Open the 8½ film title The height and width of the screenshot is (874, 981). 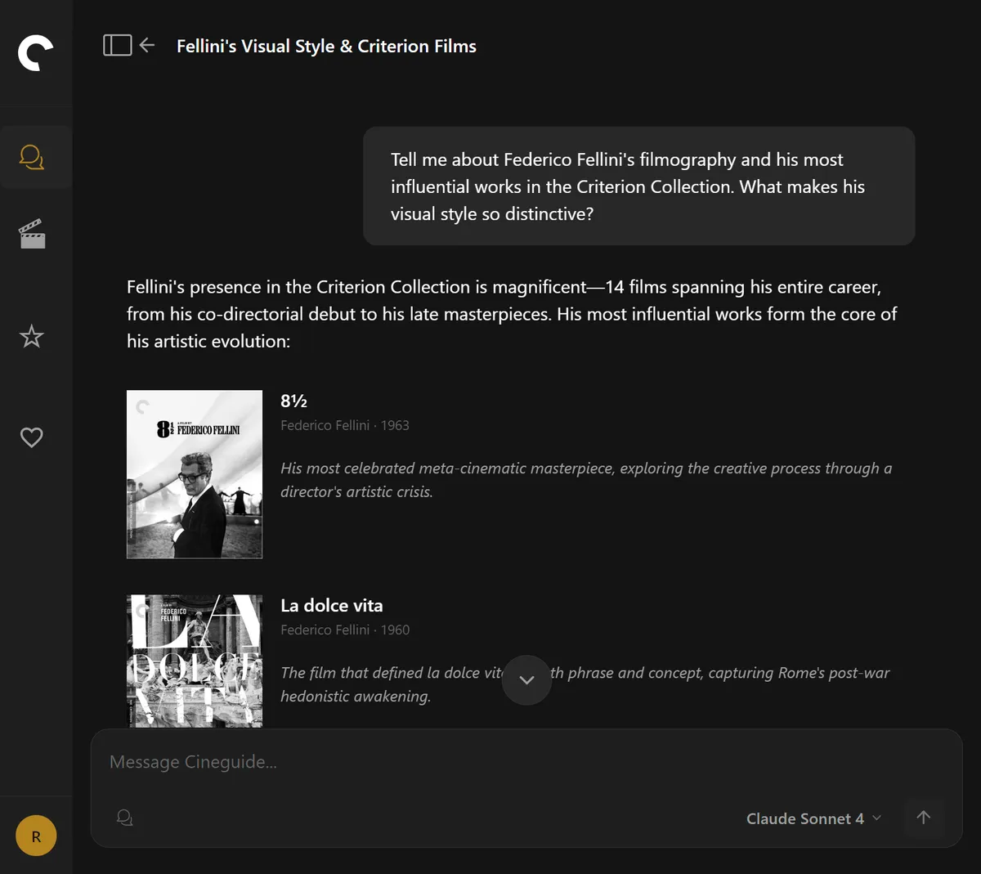[292, 401]
